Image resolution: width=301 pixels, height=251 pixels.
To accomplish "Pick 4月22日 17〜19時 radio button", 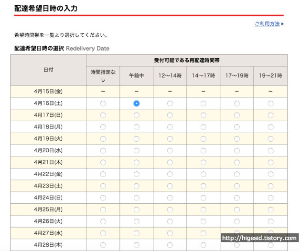I will (237, 174).
